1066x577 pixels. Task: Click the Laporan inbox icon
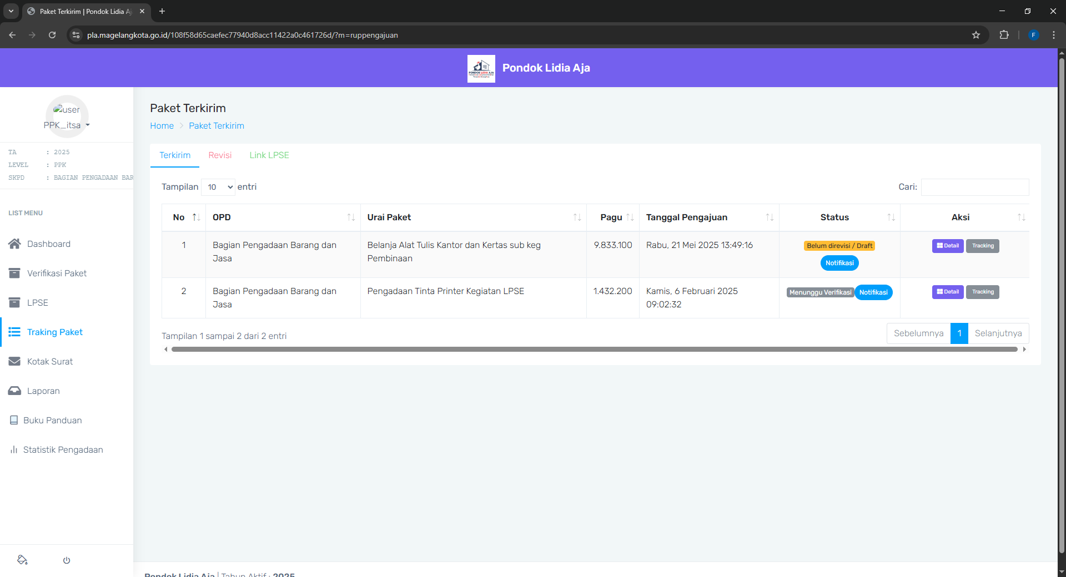pos(14,391)
